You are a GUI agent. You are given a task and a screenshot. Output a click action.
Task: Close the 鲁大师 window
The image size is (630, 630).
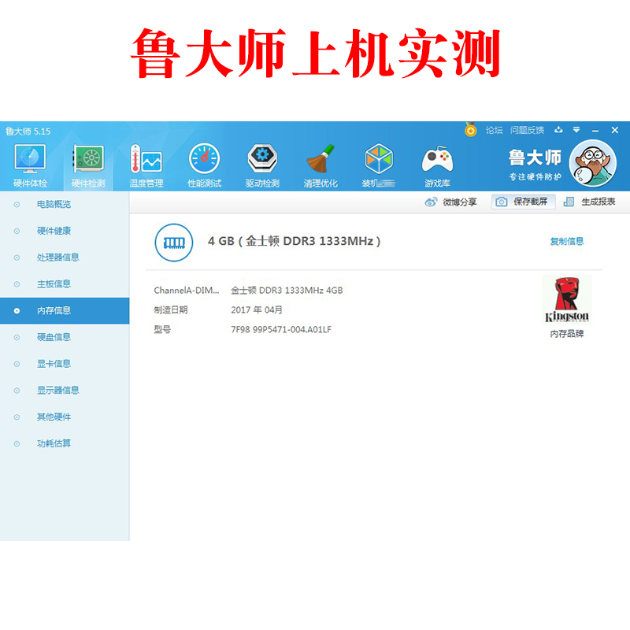tap(615, 130)
